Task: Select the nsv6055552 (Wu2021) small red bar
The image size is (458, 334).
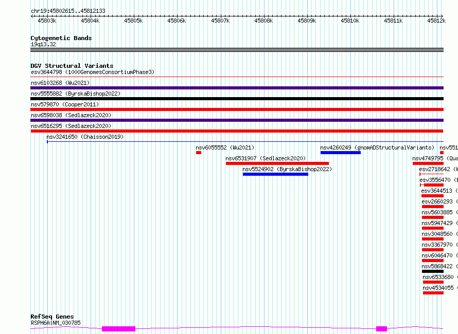Action: click(x=199, y=153)
